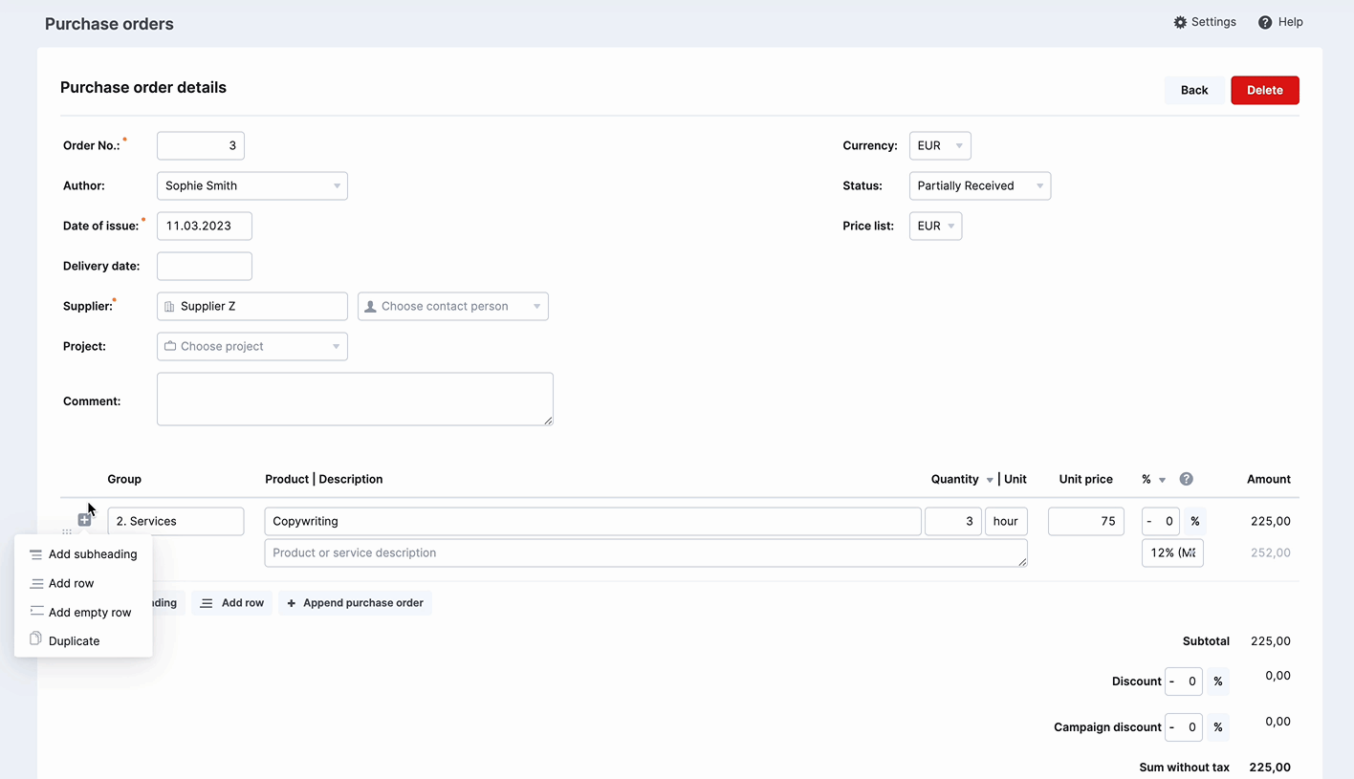Choose Add subheading from popup menu
Image resolution: width=1354 pixels, height=779 pixels.
point(83,554)
